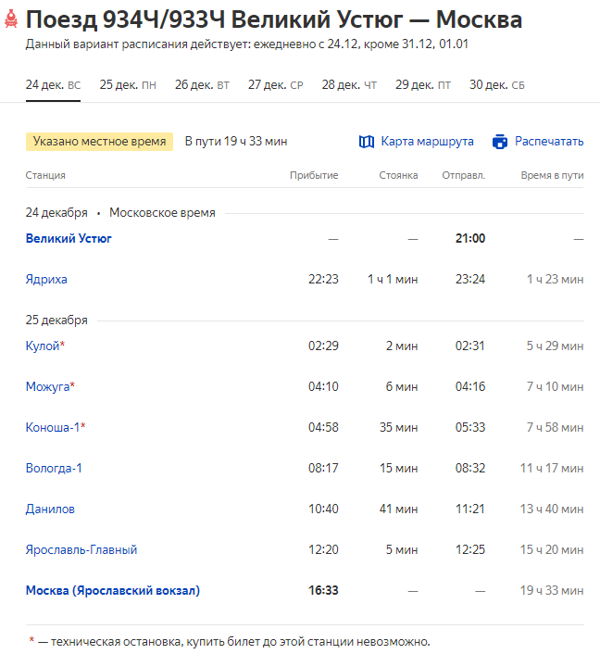This screenshot has height=654, width=600.
Task: Click the Ярославль-Главный station link
Action: coord(81,549)
